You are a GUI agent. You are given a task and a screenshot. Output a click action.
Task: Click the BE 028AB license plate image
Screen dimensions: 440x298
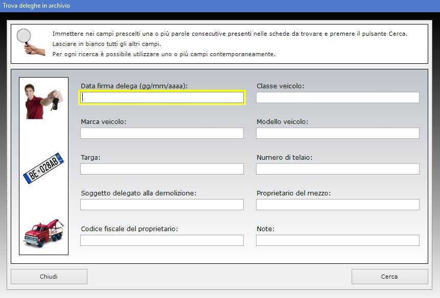pos(43,168)
